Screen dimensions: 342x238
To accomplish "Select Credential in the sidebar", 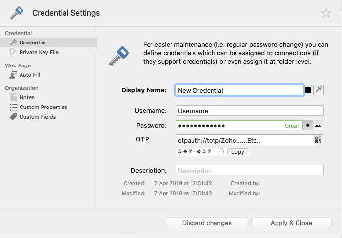I will pyautogui.click(x=33, y=43).
